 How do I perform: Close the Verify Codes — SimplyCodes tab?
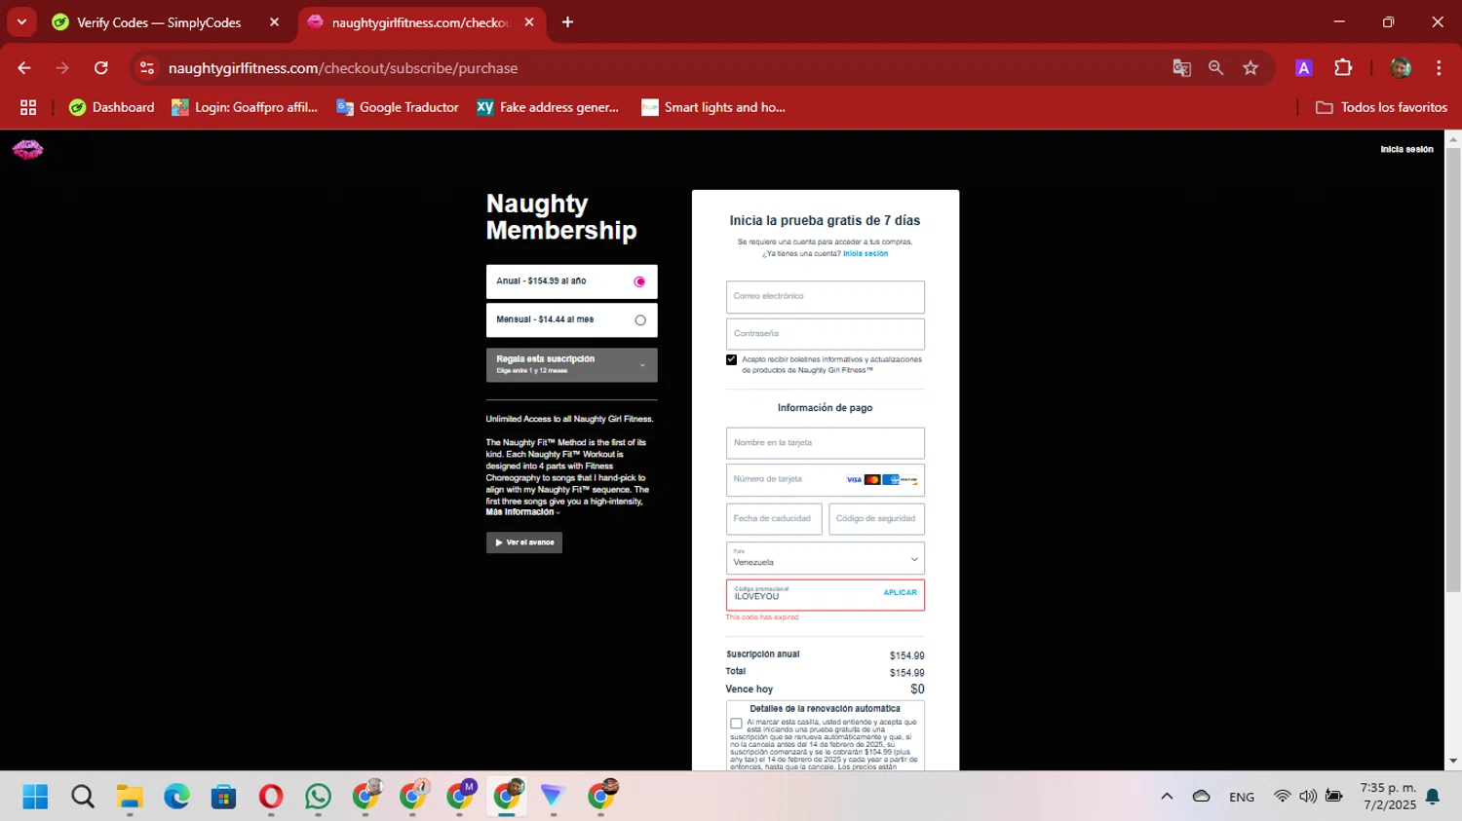click(274, 22)
